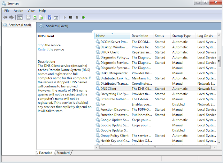Select the Distributed Link Tr... row

click(156, 78)
